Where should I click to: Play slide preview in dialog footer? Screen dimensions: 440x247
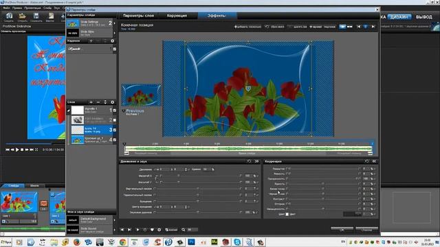click(x=137, y=230)
